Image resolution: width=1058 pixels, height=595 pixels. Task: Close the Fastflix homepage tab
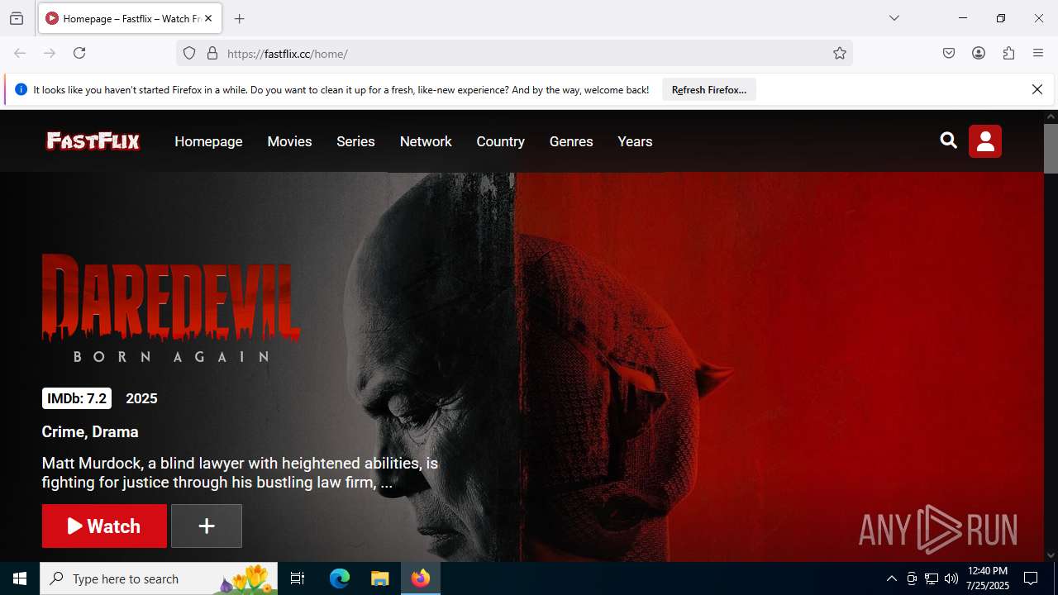(208, 18)
